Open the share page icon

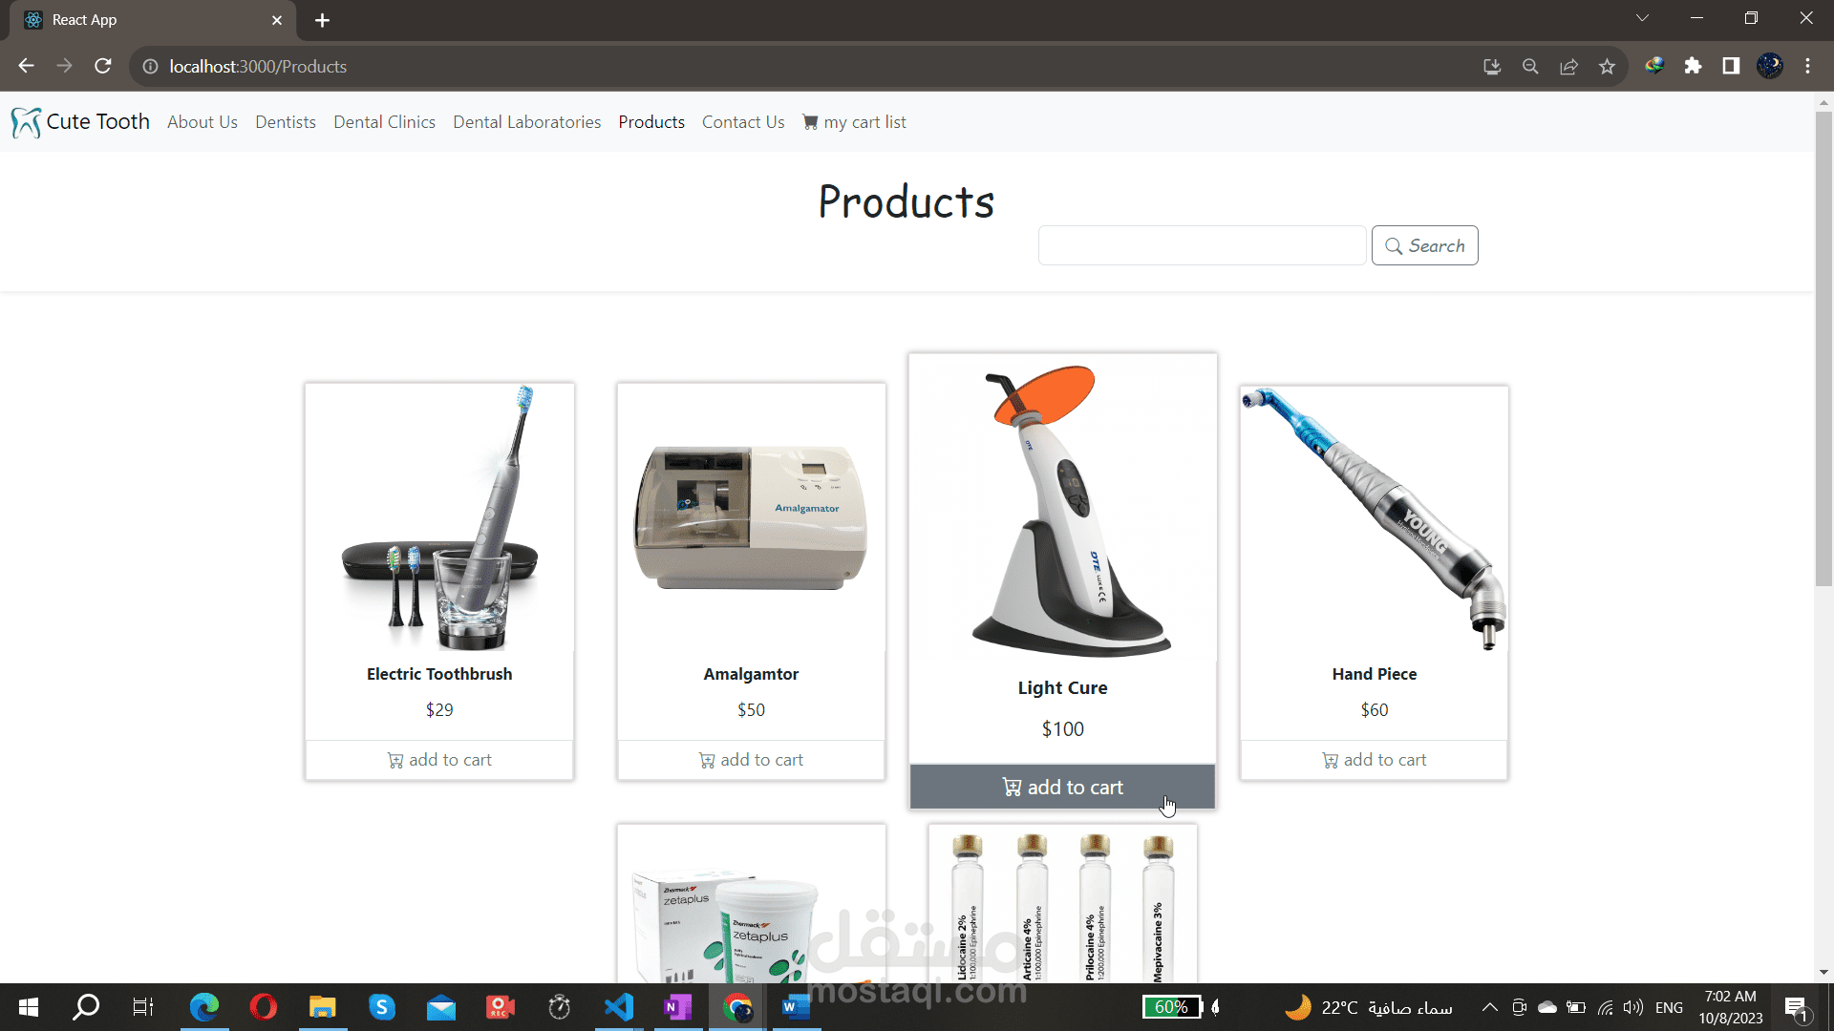(x=1568, y=67)
